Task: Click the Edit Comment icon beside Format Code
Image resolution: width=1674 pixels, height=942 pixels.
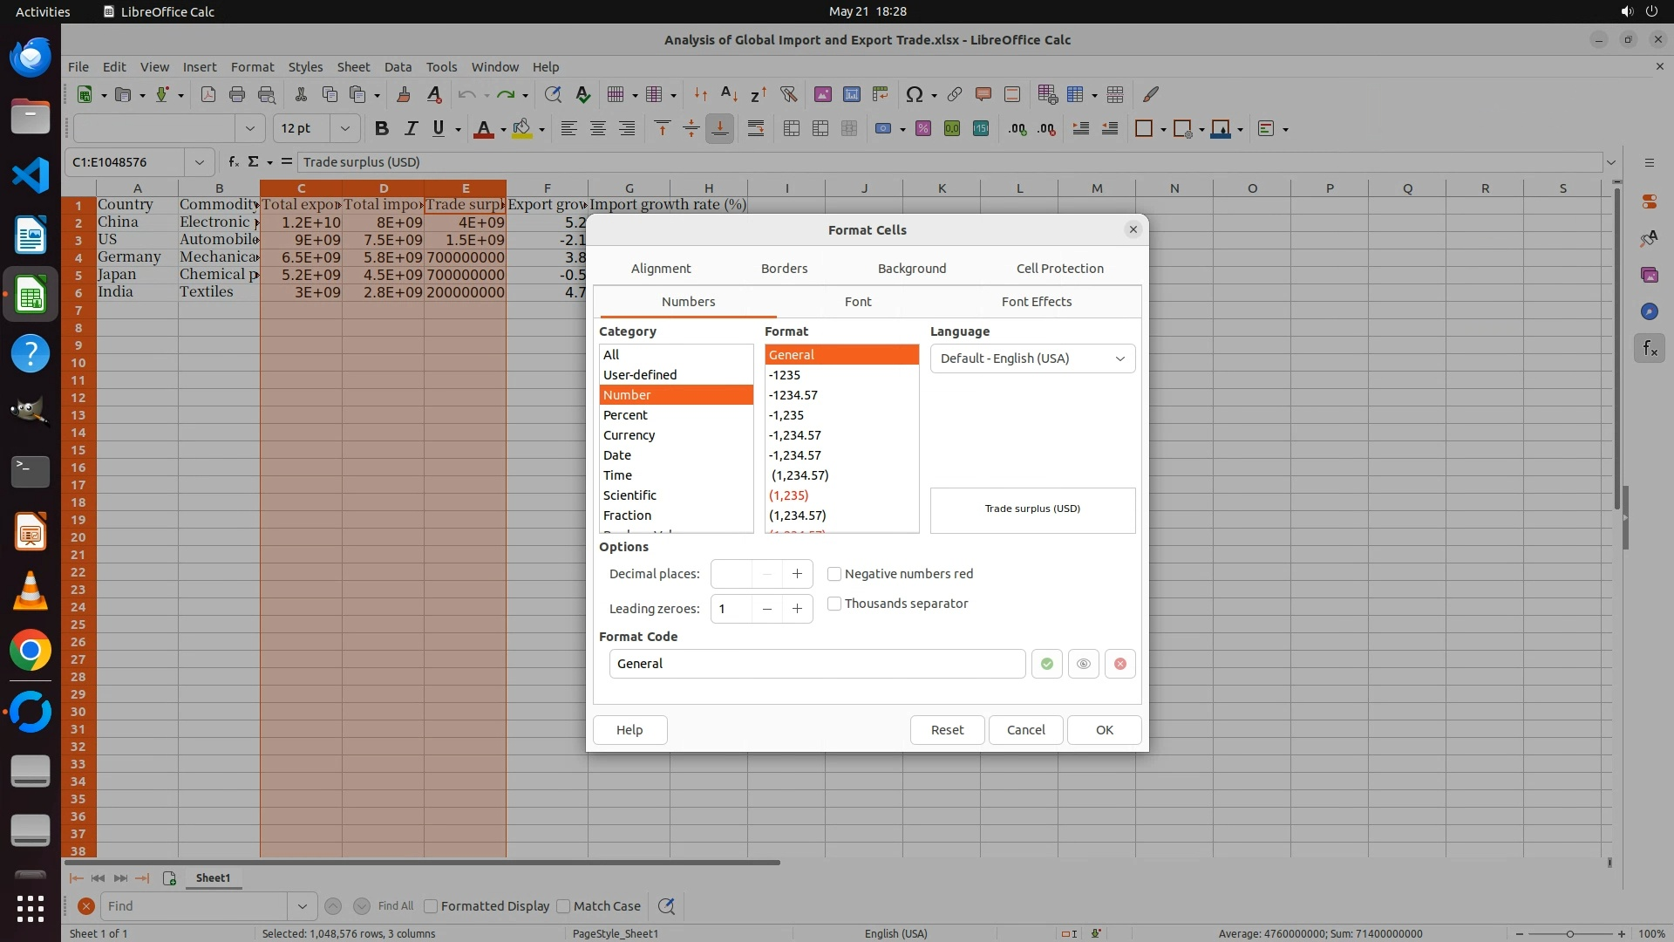Action: click(x=1083, y=664)
